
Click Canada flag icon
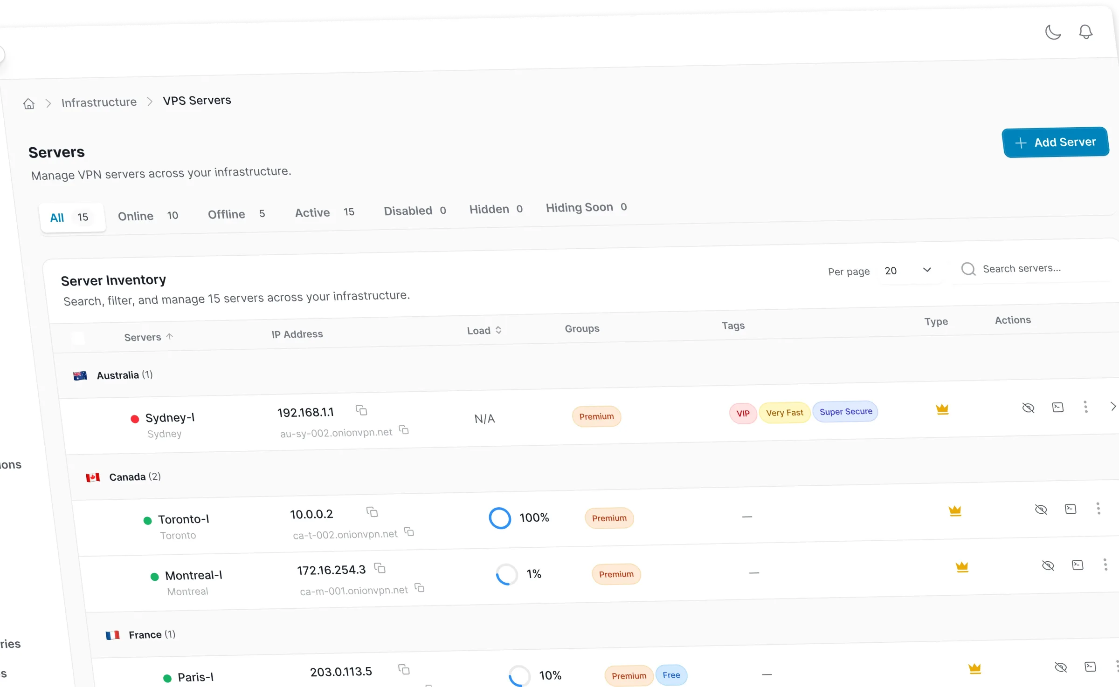[93, 477]
